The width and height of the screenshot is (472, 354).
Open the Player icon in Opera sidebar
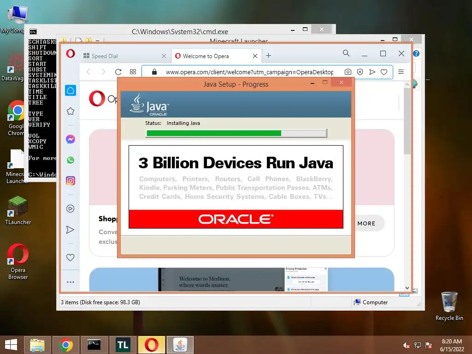[71, 209]
